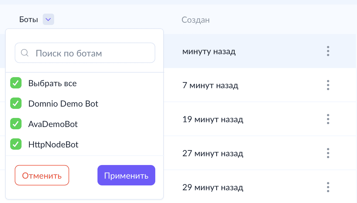The image size is (357, 203).
Task: Deselect the Domnio Demo Bot checkbox
Action: [16, 103]
